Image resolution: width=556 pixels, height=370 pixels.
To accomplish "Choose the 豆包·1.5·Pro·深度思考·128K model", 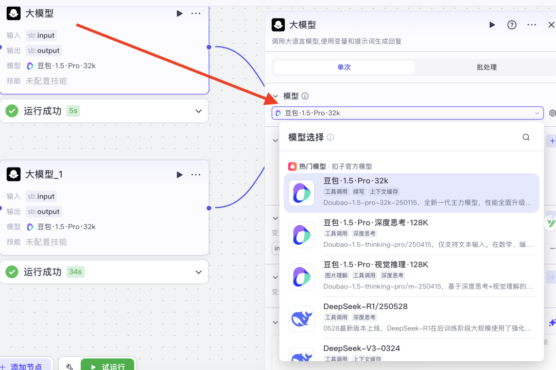I will click(411, 234).
